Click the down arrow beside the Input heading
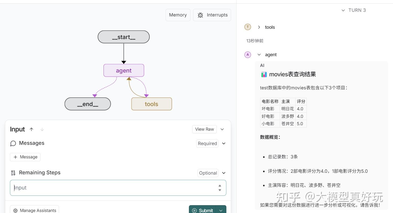 pos(42,129)
